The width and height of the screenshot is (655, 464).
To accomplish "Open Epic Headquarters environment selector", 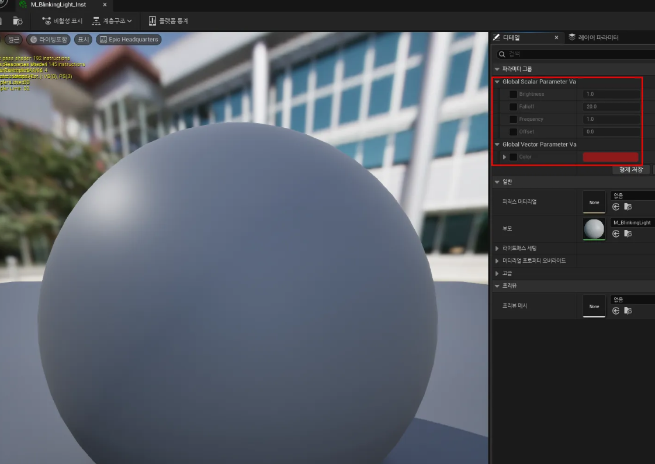I will (x=129, y=39).
